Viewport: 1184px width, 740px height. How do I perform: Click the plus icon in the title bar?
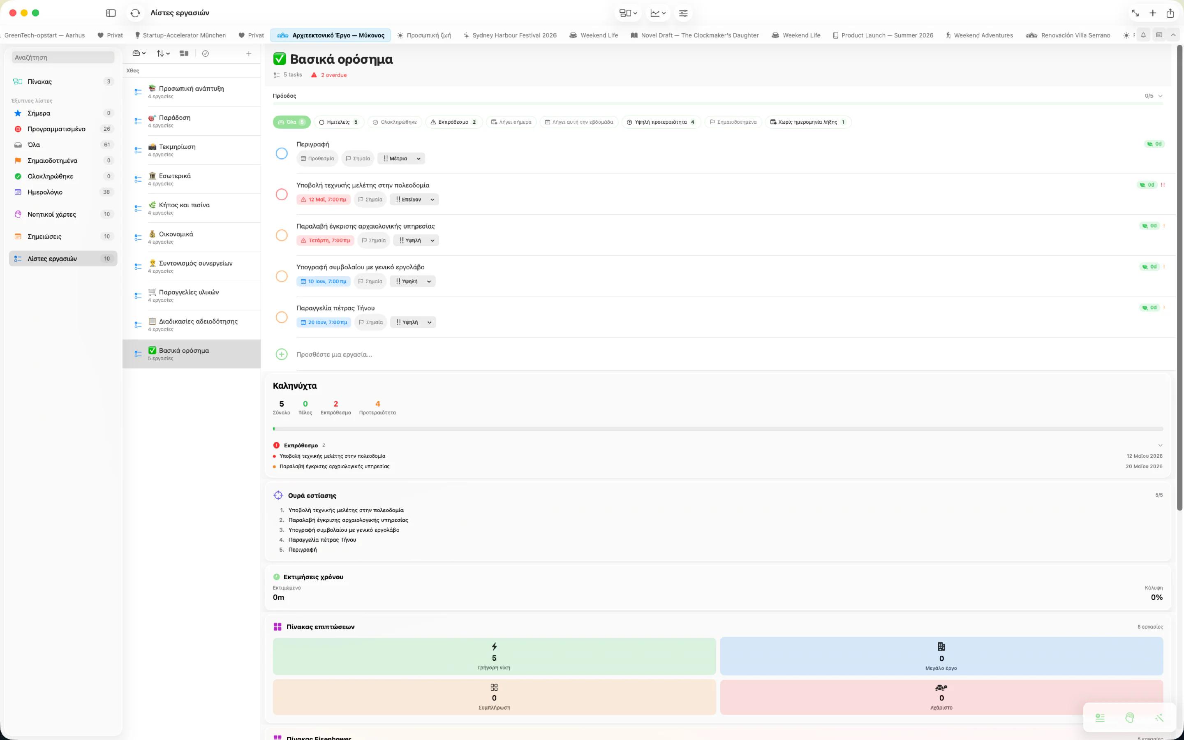(1153, 13)
